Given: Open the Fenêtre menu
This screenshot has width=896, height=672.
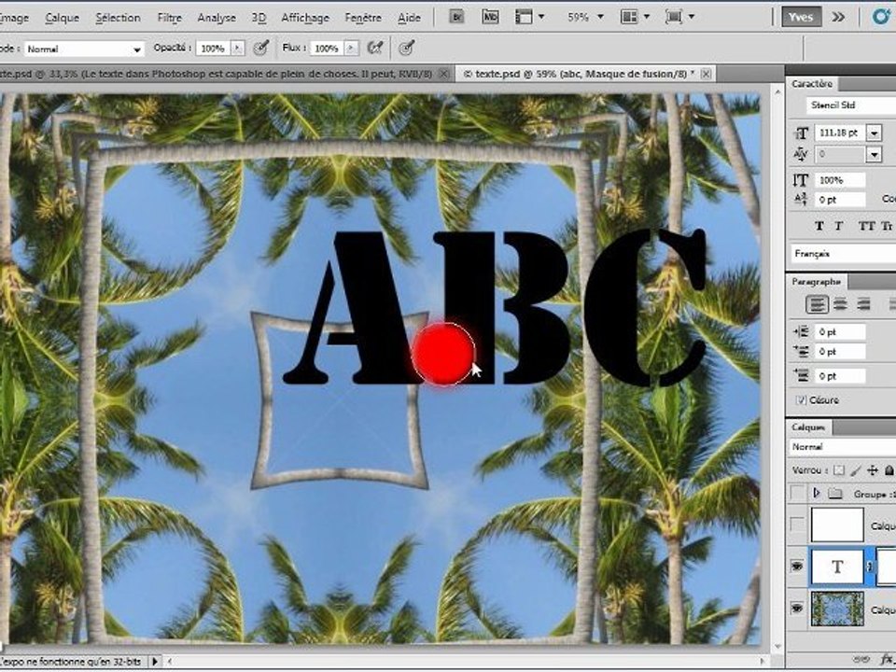Looking at the screenshot, I should 363,18.
